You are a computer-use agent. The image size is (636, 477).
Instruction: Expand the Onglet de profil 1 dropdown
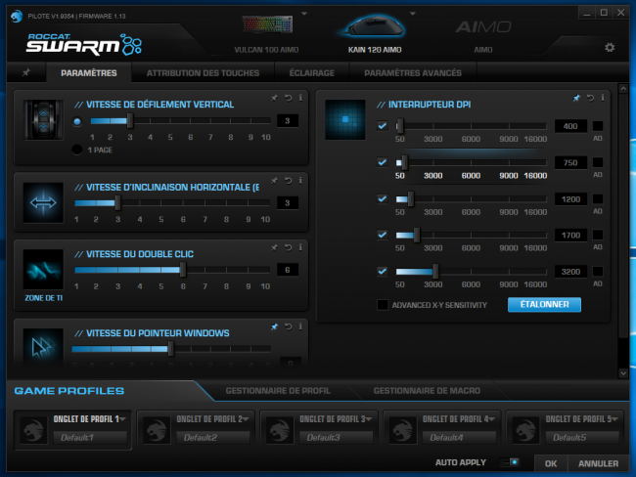(122, 418)
